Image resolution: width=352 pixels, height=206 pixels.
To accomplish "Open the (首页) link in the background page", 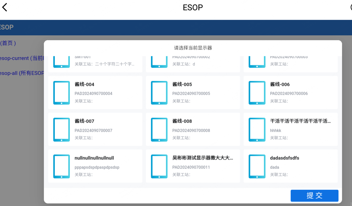I will (x=8, y=43).
